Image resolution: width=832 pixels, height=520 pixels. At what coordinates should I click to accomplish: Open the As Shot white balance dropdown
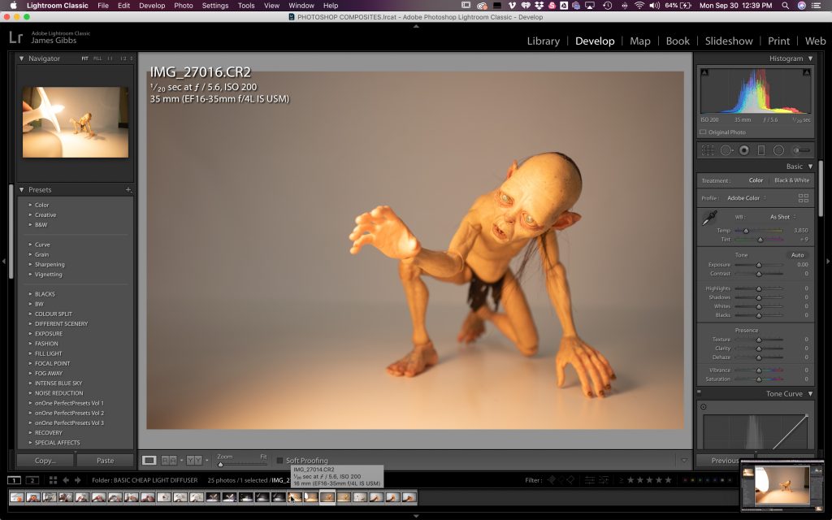(x=783, y=217)
